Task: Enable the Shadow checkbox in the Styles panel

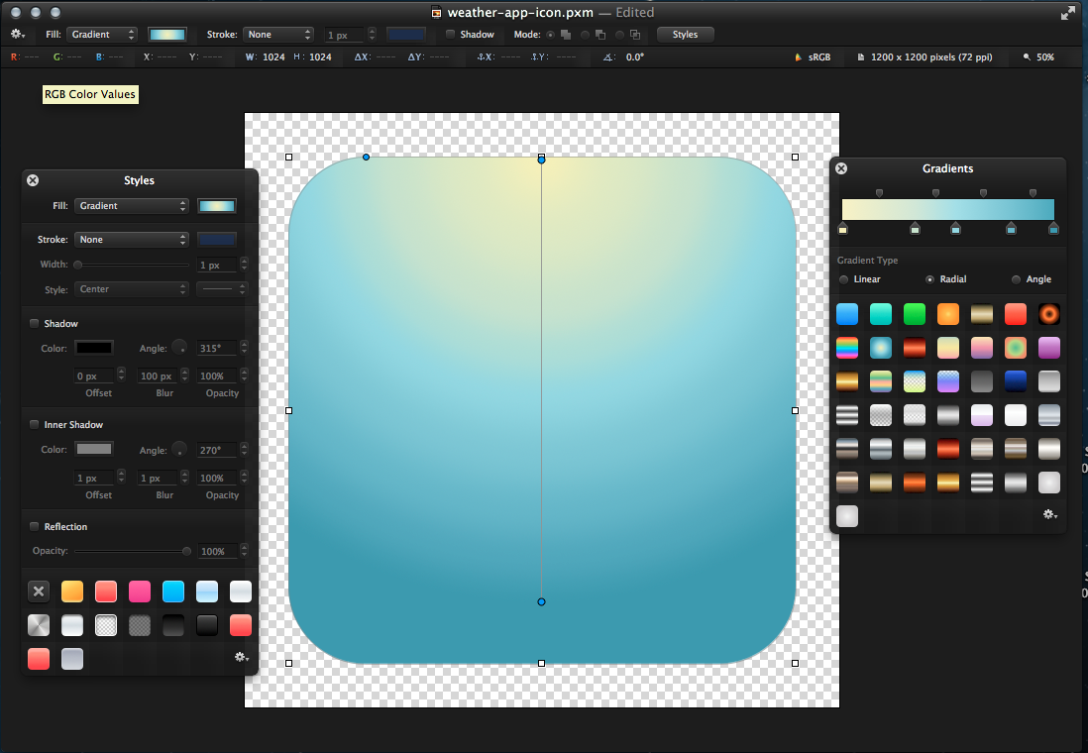Action: 34,323
